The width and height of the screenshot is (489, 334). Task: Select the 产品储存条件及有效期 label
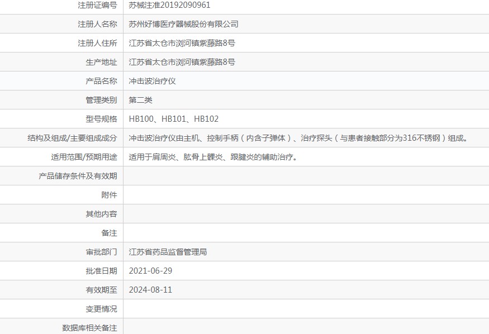78,176
